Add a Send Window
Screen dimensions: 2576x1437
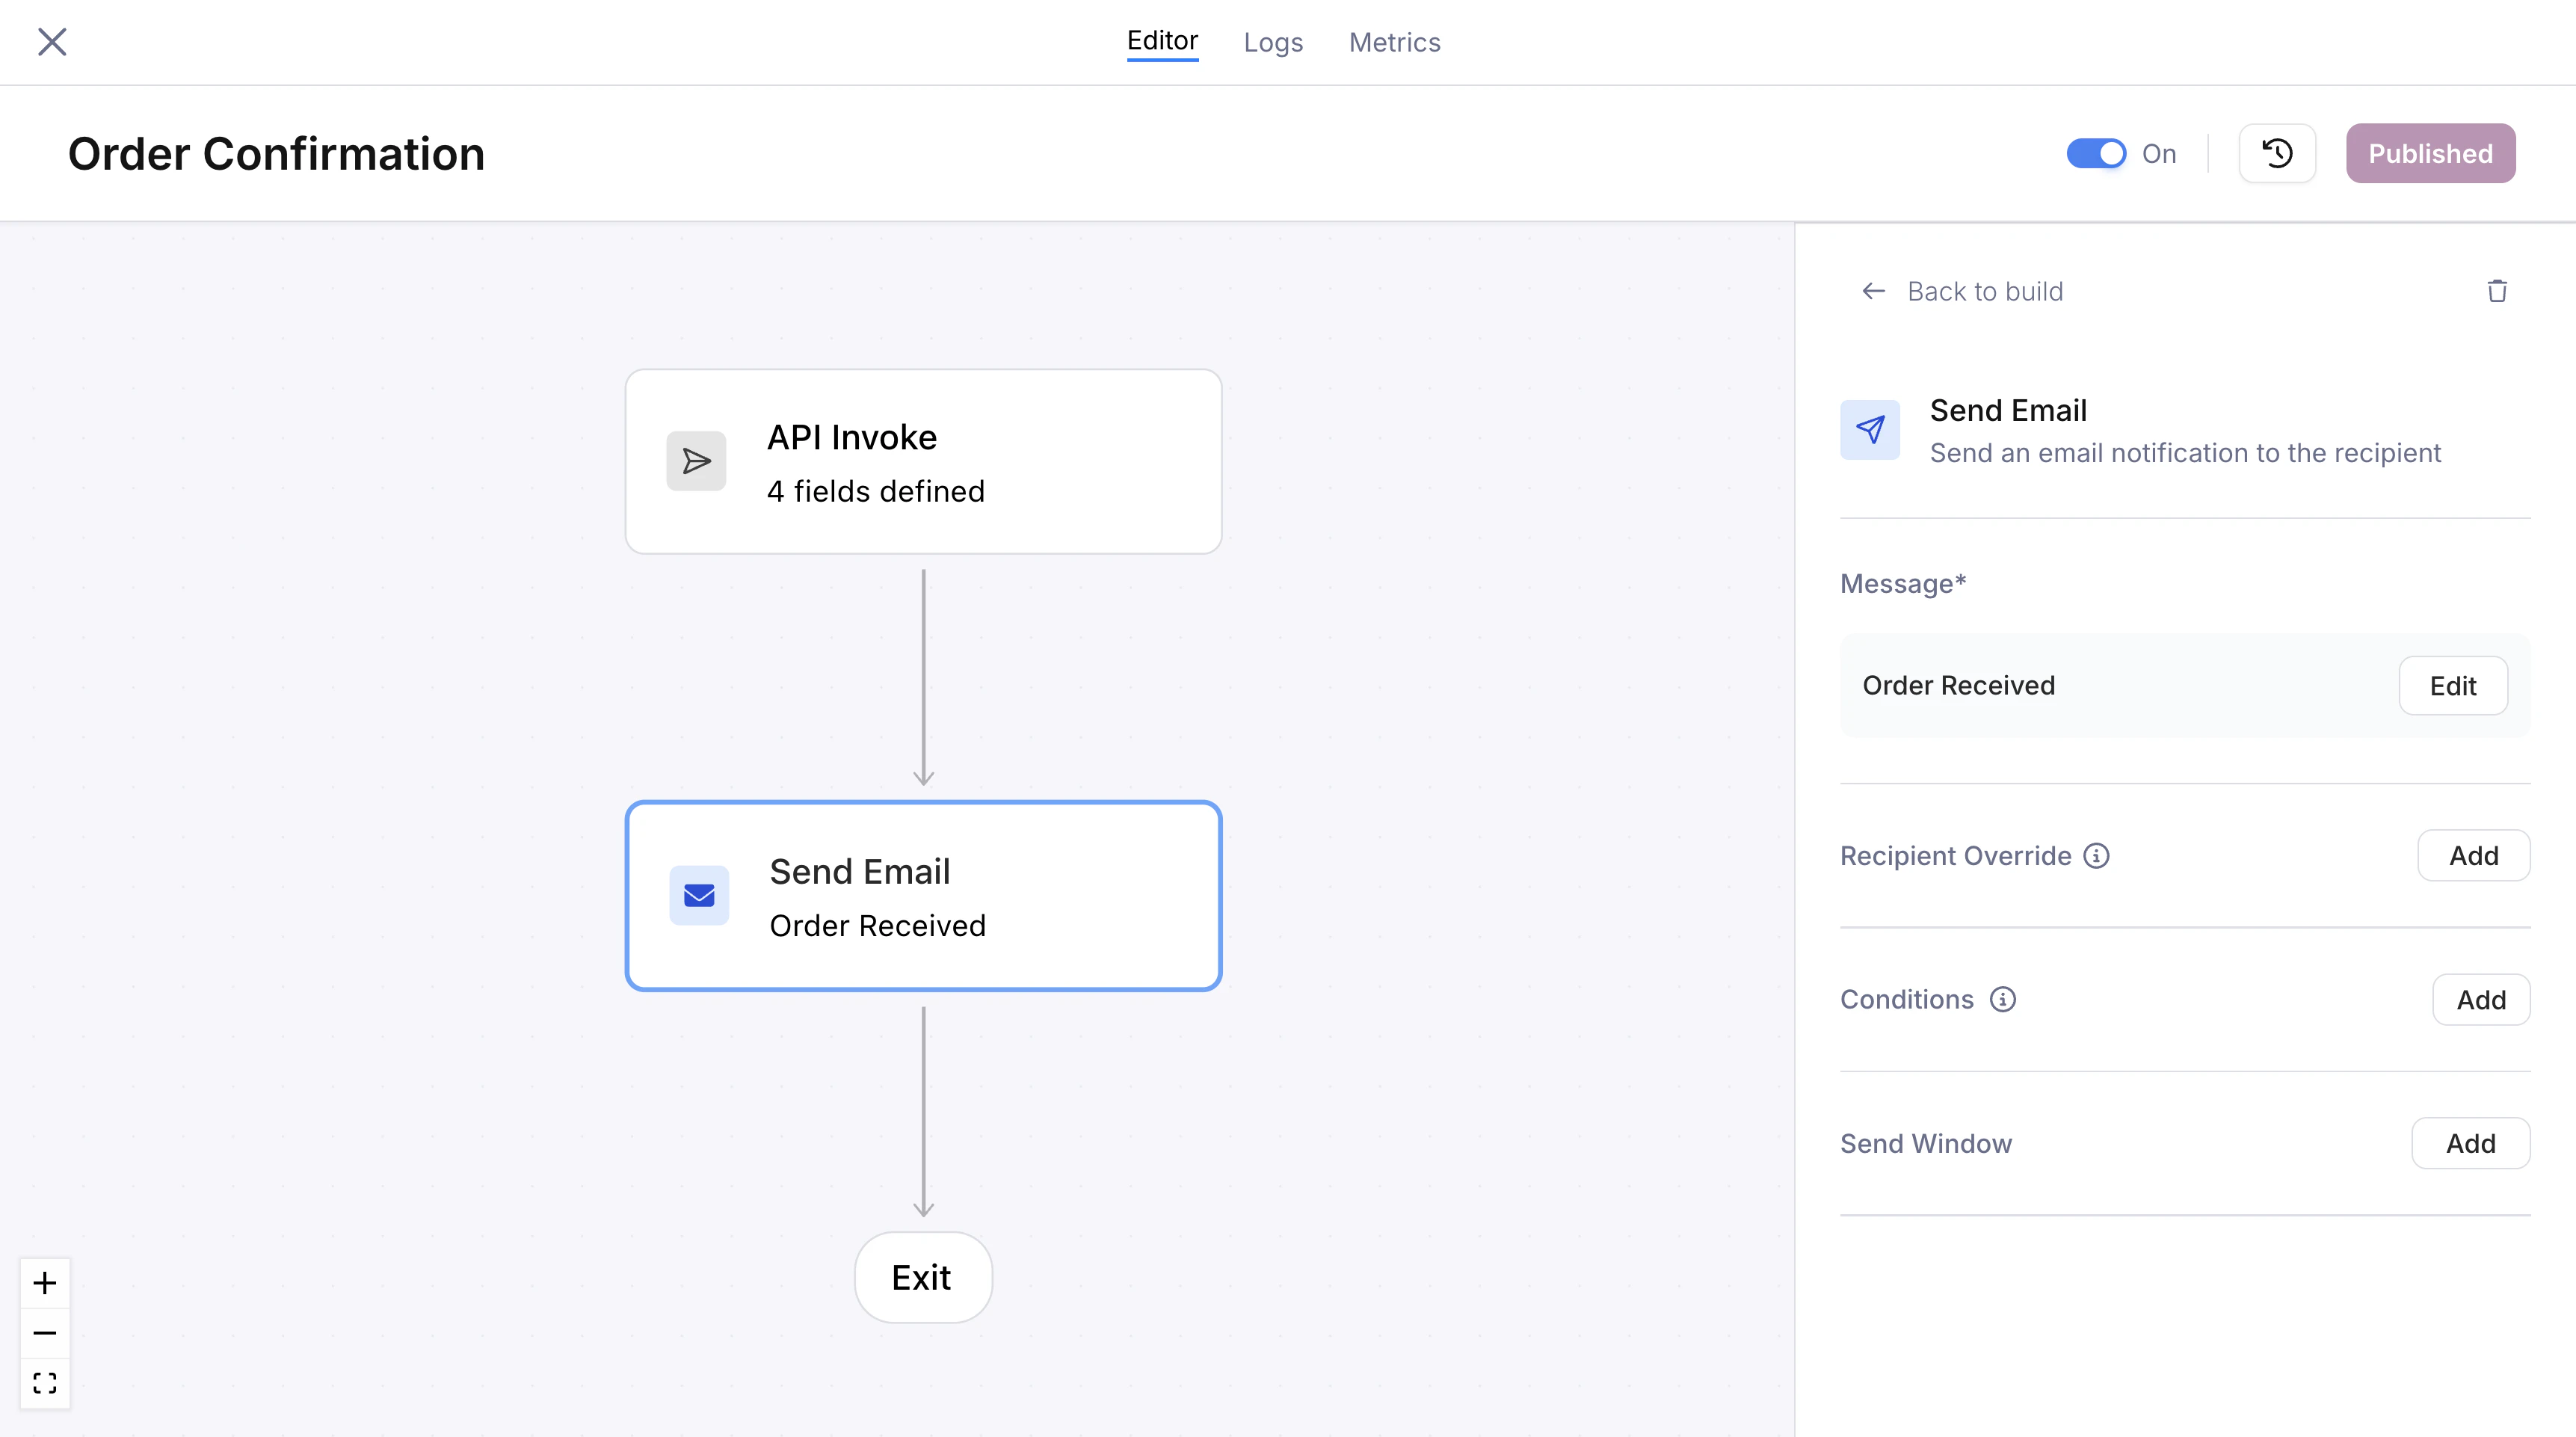(2470, 1144)
